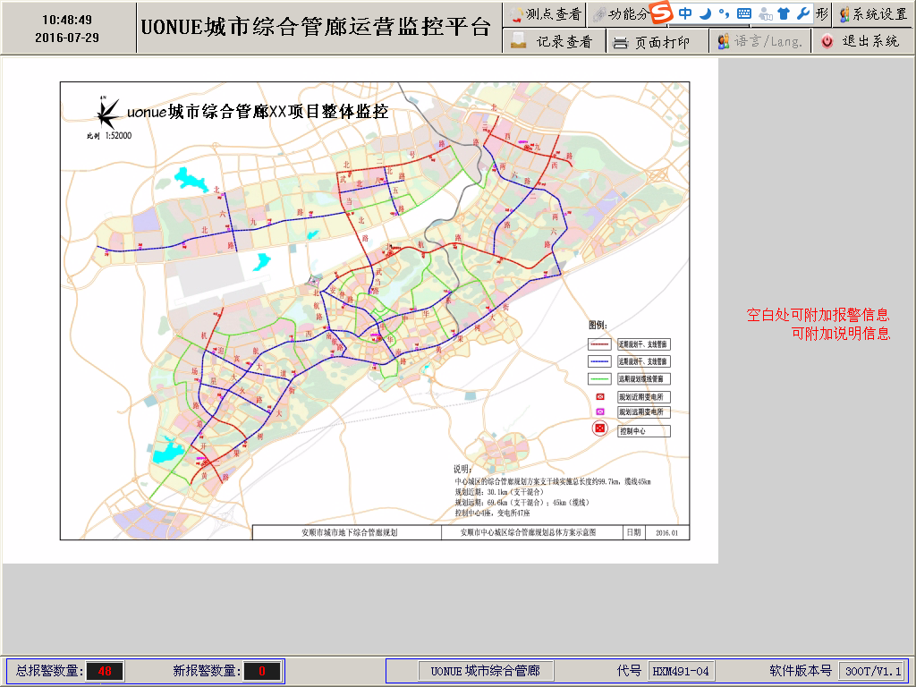This screenshot has width=916, height=687.
Task: Click Sogou skin shirt icon
Action: point(784,13)
